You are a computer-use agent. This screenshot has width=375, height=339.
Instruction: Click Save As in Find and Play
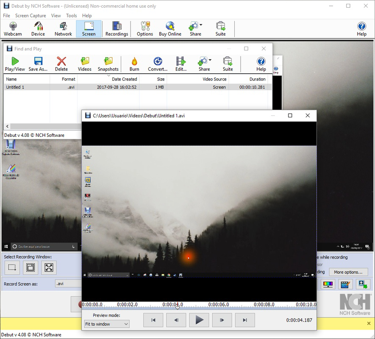tap(38, 64)
